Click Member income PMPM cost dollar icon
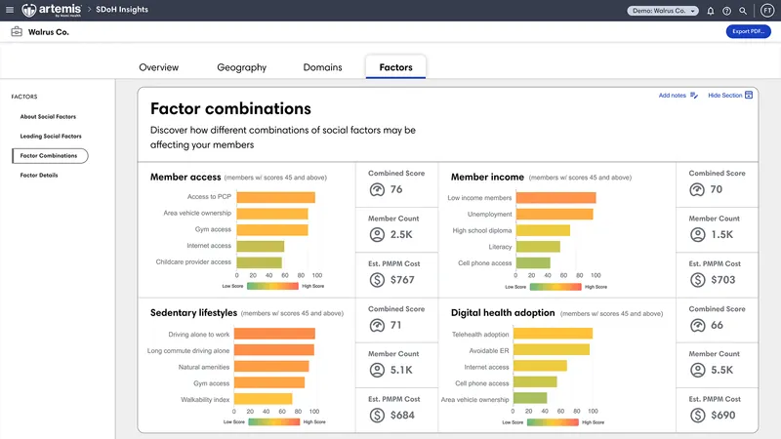 pos(696,280)
